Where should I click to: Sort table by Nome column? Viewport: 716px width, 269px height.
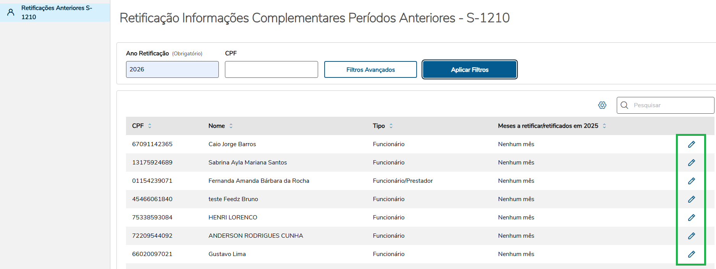pos(231,126)
